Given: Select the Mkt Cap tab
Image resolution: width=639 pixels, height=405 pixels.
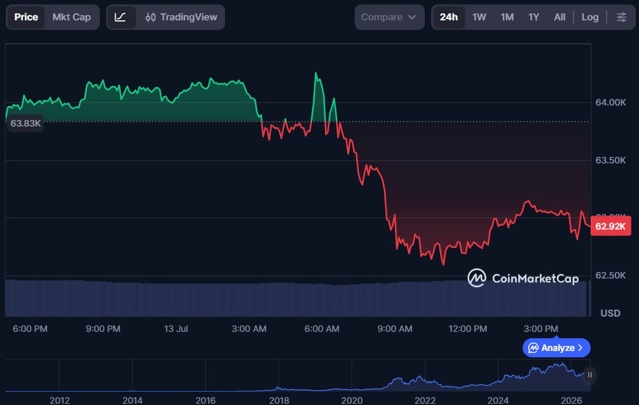Looking at the screenshot, I should (x=72, y=17).
